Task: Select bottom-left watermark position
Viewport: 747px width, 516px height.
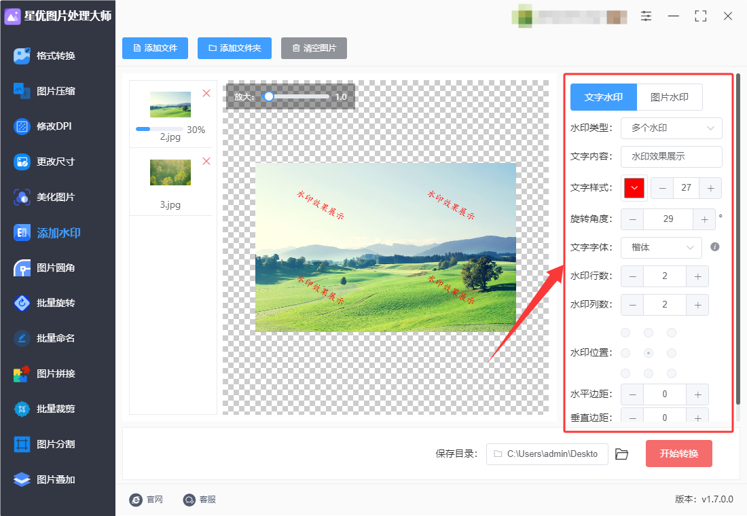Action: 625,373
